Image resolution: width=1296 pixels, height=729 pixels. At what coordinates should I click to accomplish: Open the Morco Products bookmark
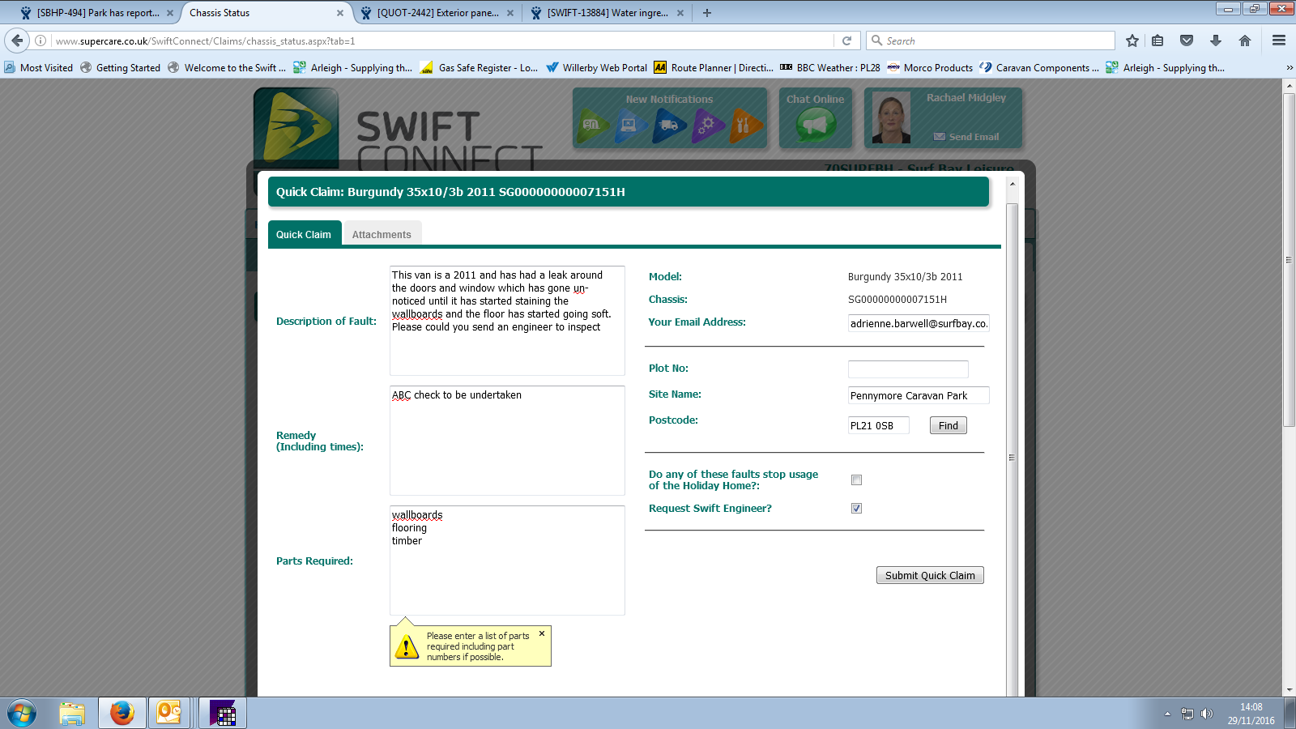coord(930,68)
